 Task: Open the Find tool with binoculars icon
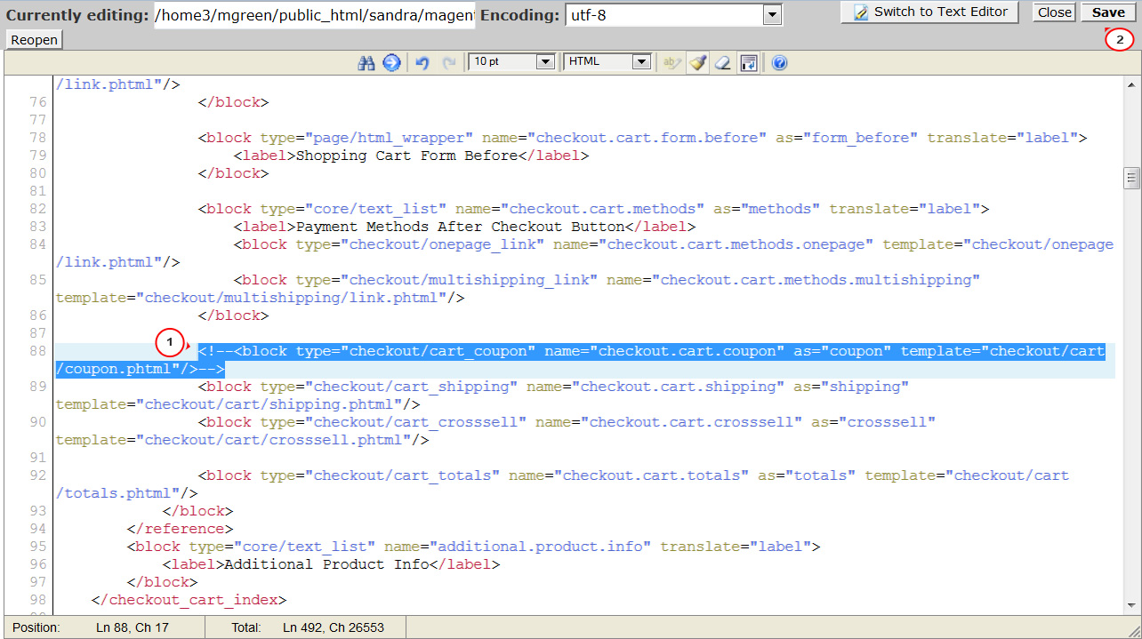366,62
